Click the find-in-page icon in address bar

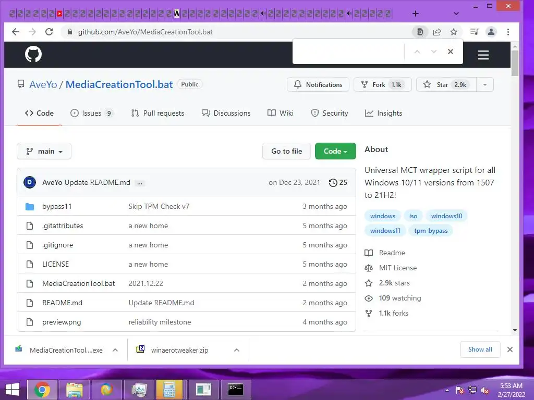point(420,32)
